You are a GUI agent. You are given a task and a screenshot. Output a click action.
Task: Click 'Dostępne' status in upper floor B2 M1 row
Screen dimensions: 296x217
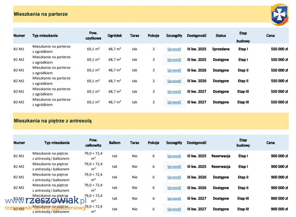(221, 177)
